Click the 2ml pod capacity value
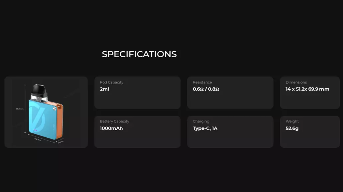Viewport: 343px width, 192px height. pos(104,89)
